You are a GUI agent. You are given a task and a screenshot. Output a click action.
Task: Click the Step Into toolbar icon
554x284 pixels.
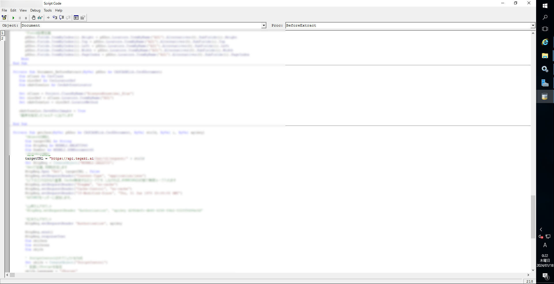[x=55, y=18]
